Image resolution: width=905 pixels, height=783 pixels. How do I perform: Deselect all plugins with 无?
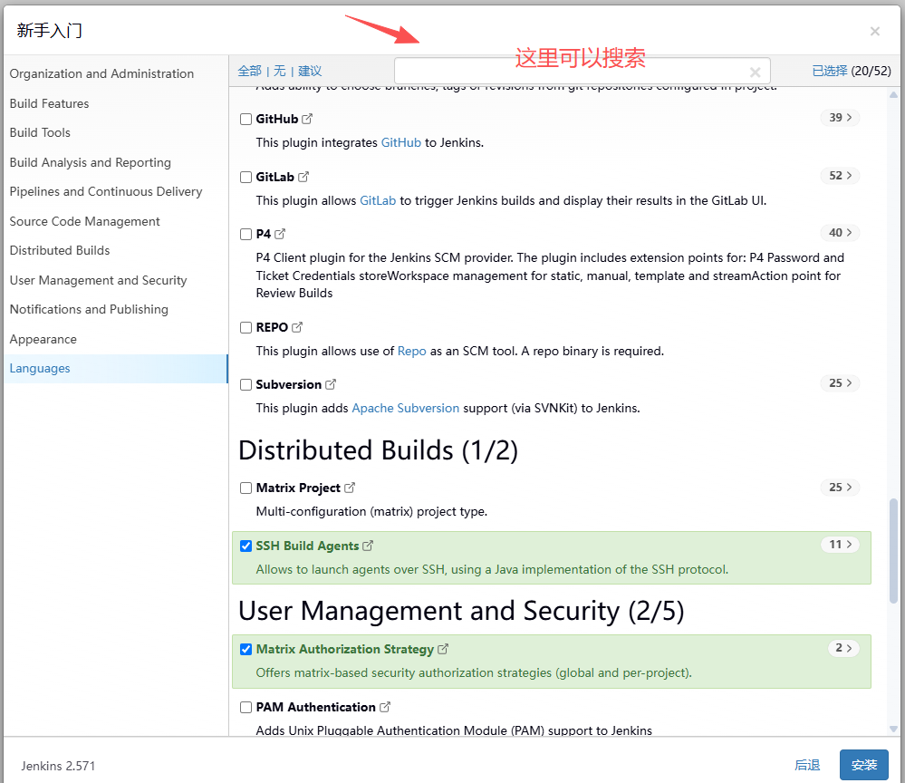tap(279, 71)
